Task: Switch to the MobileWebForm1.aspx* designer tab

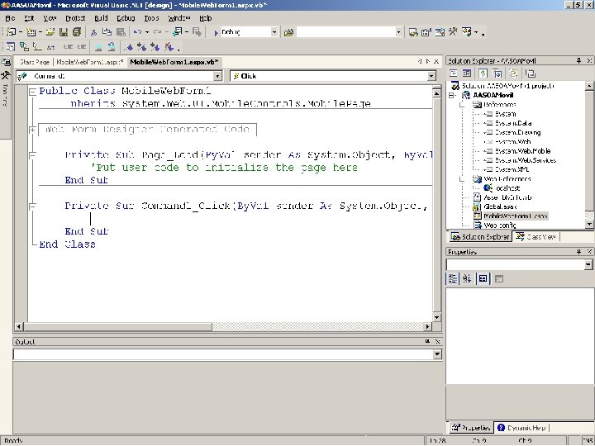Action: 89,62
